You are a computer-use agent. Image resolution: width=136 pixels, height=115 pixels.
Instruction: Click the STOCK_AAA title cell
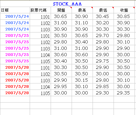tap(67, 4)
